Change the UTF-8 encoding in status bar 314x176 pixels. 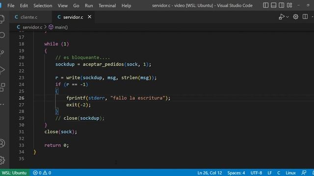256,173
